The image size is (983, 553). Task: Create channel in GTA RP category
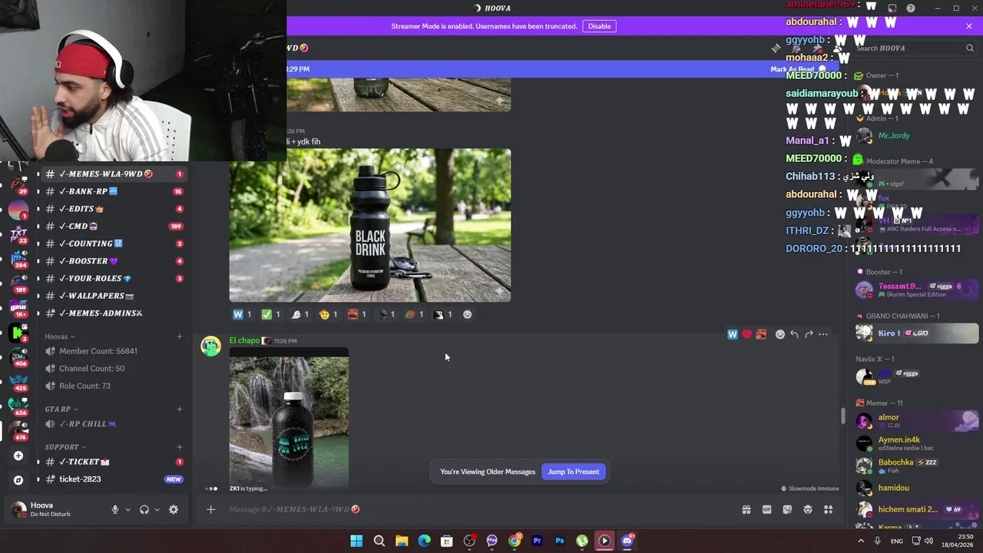pos(180,409)
